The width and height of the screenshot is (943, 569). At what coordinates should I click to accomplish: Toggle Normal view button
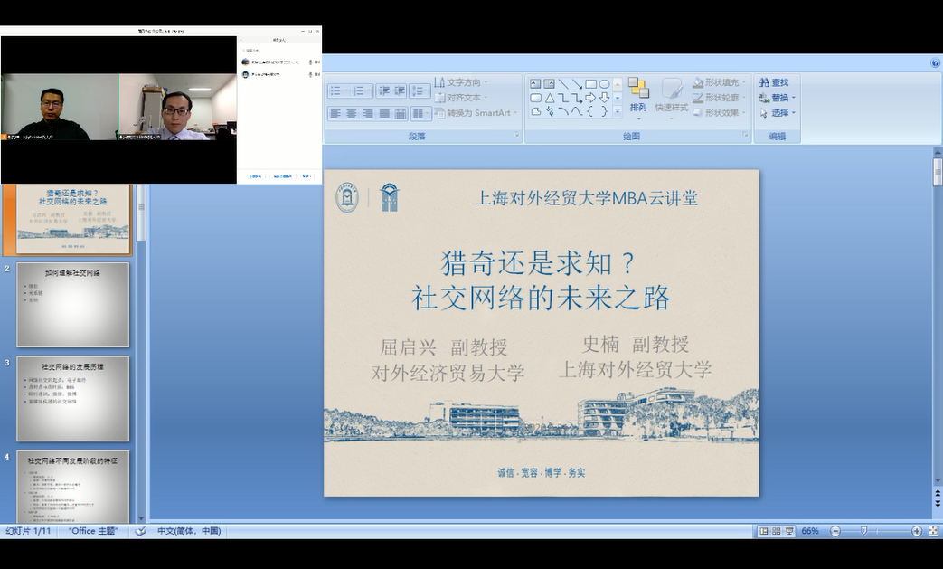(x=764, y=531)
